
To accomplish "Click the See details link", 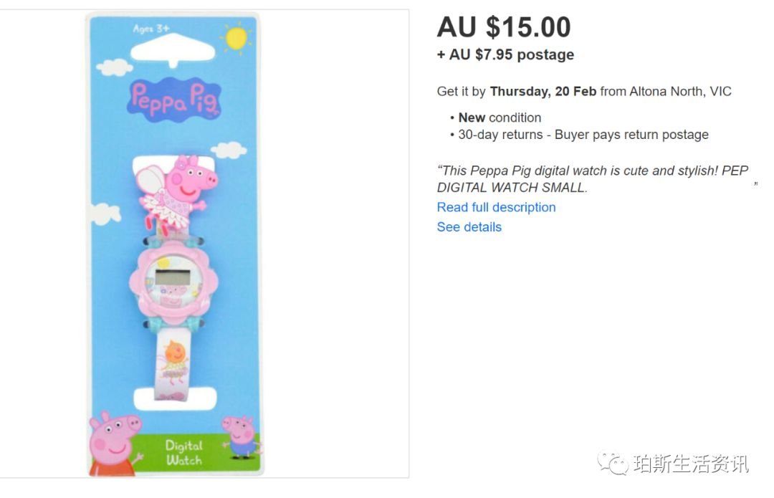I will (x=469, y=227).
